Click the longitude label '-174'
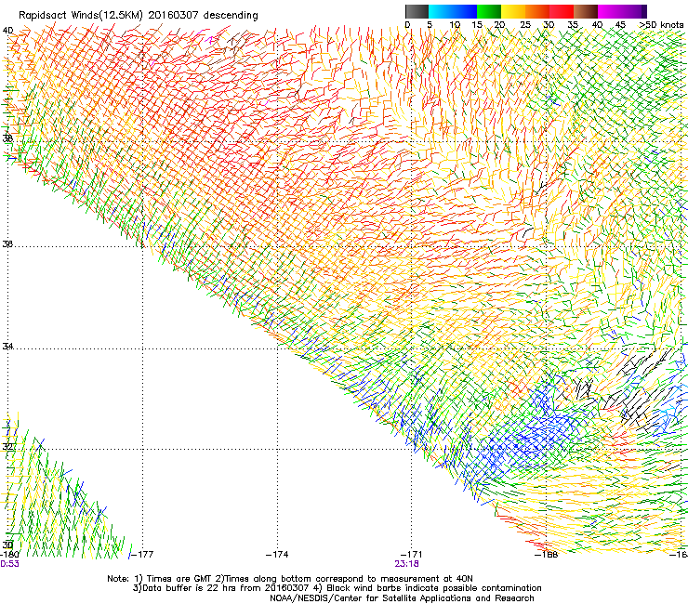This screenshot has width=688, height=604. pyautogui.click(x=277, y=555)
